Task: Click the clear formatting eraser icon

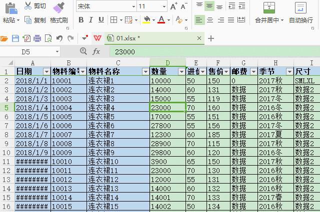Action: [179, 20]
